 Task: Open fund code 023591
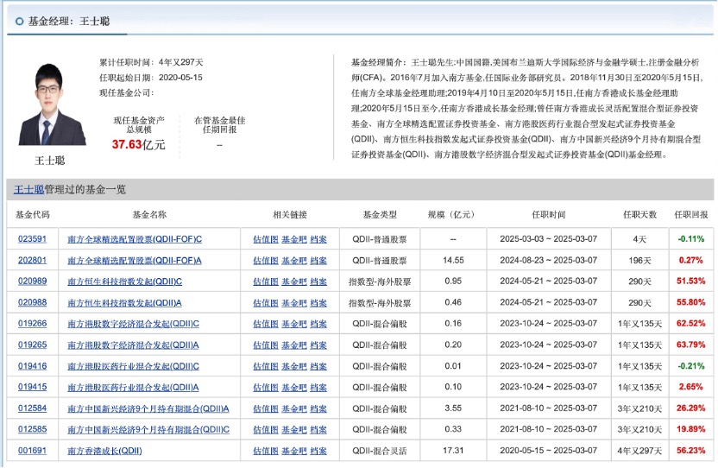click(x=32, y=239)
